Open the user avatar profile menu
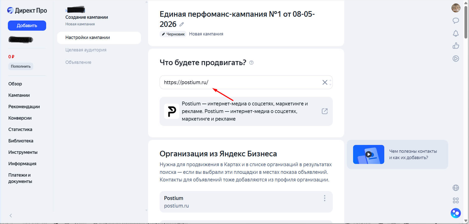This screenshot has width=469, height=224. (456, 8)
